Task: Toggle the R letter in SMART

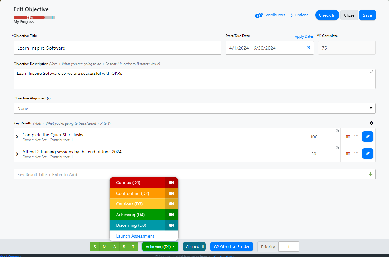Action: [124, 246]
